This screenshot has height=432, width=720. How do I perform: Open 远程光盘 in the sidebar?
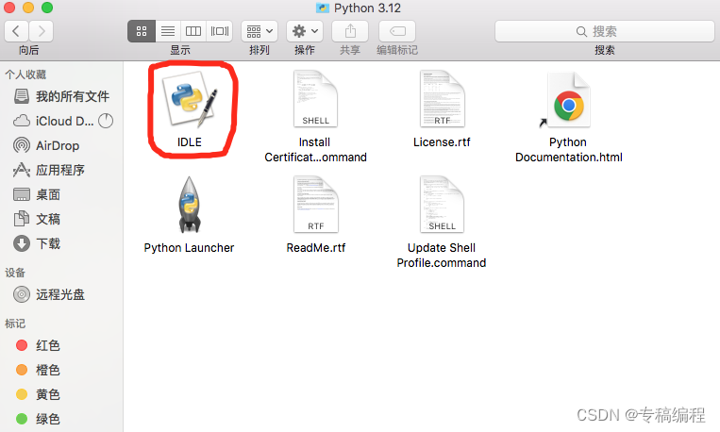[x=61, y=294]
